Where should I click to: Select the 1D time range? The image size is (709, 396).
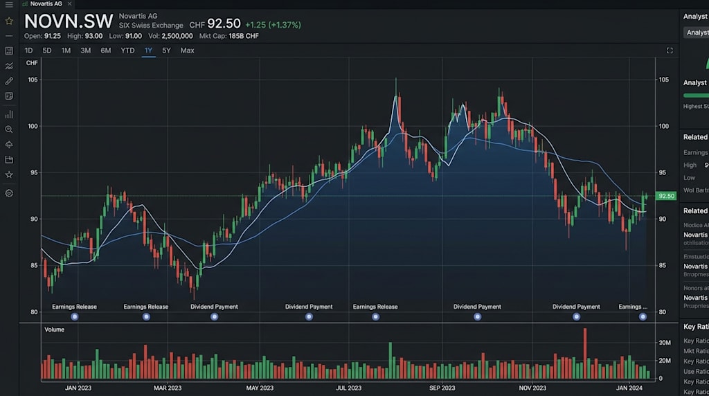coord(28,51)
